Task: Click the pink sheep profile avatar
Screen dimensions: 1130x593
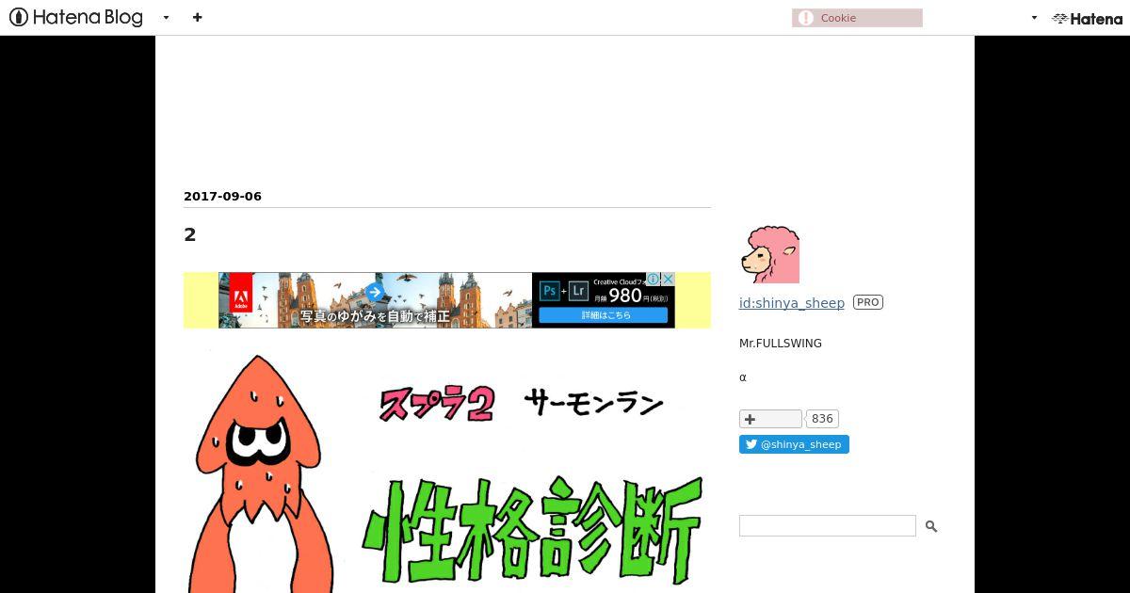Action: tap(769, 254)
